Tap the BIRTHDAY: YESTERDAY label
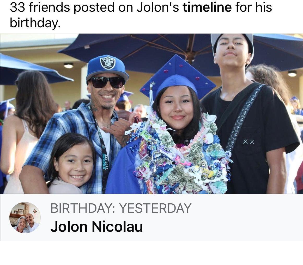This screenshot has height=265, width=303. pyautogui.click(x=121, y=208)
